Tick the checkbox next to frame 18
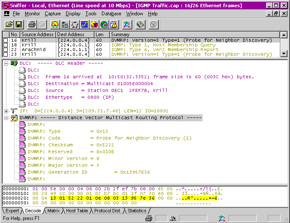This screenshot has width=290, height=223. 6,45
